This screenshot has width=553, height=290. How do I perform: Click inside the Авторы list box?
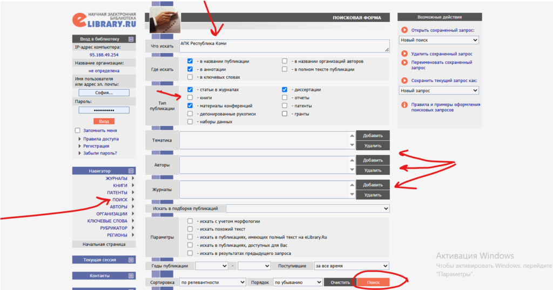tap(264, 165)
